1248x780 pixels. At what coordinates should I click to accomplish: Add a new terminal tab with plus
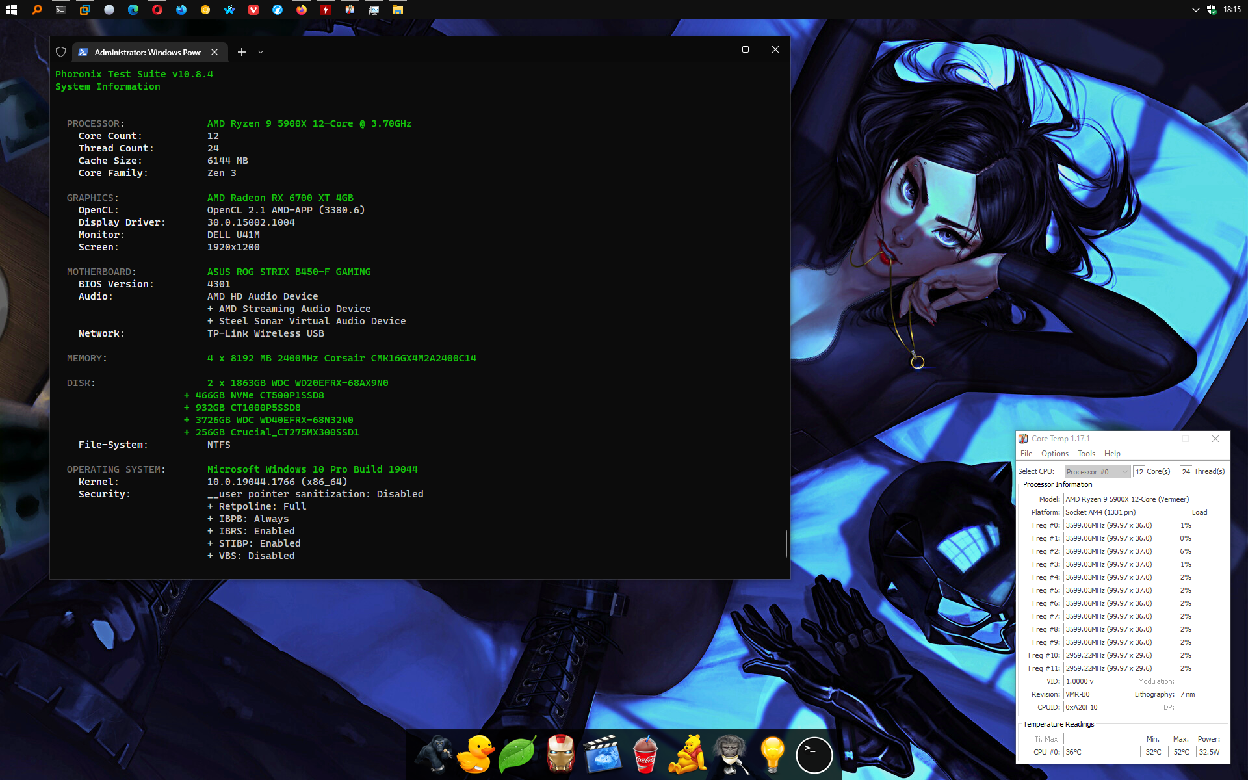tap(242, 52)
